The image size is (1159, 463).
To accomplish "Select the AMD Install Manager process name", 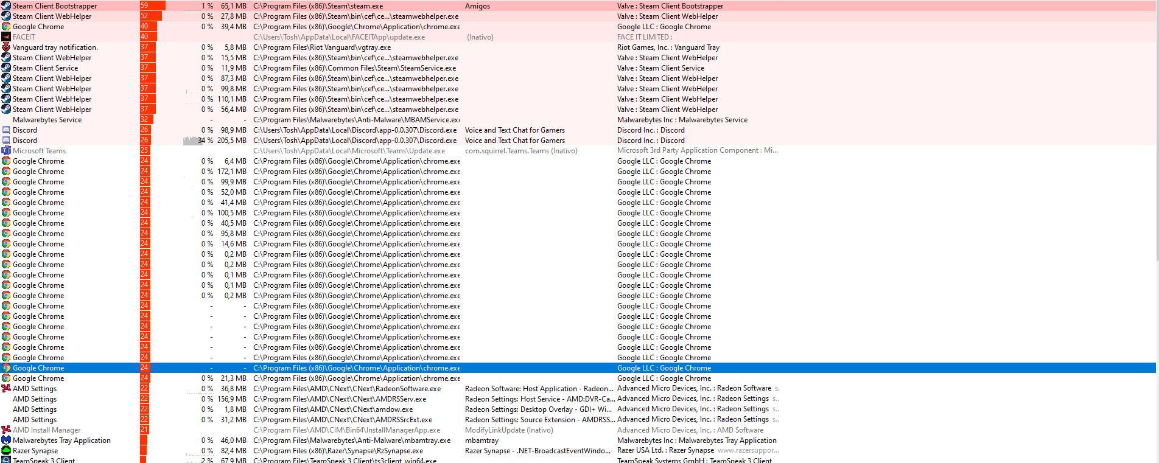I will [46, 430].
